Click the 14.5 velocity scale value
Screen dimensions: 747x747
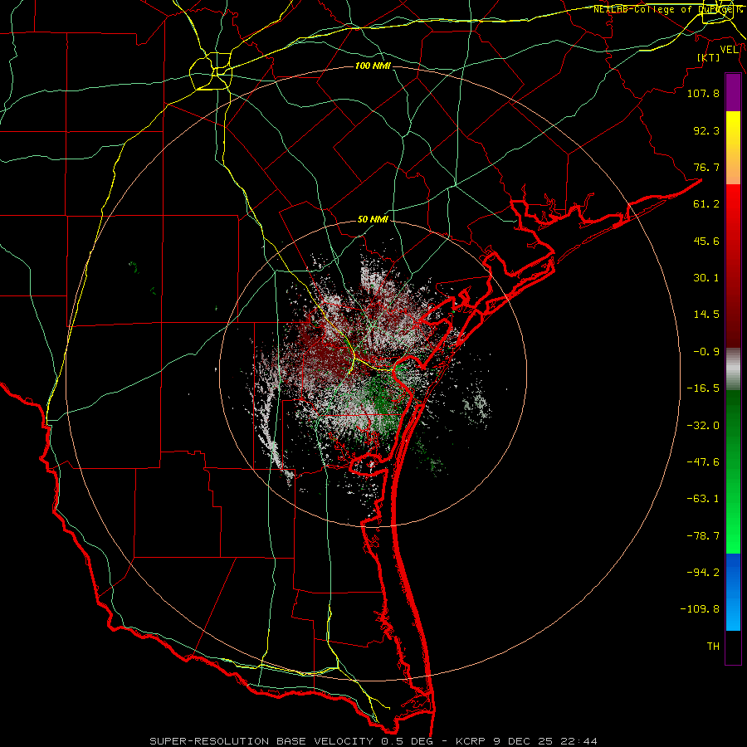[x=706, y=315]
